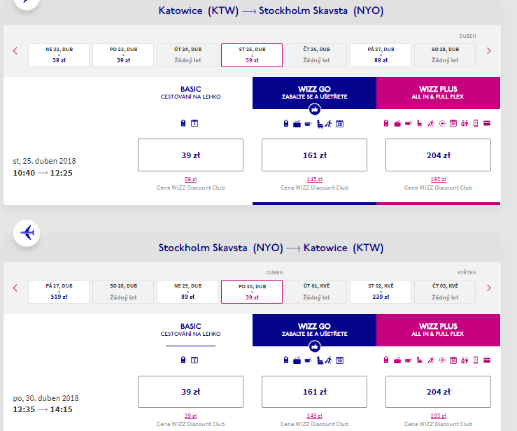Choose the 204 zł WIZZ PLUS return fare
Screen dimensions: 517x431
(438, 392)
